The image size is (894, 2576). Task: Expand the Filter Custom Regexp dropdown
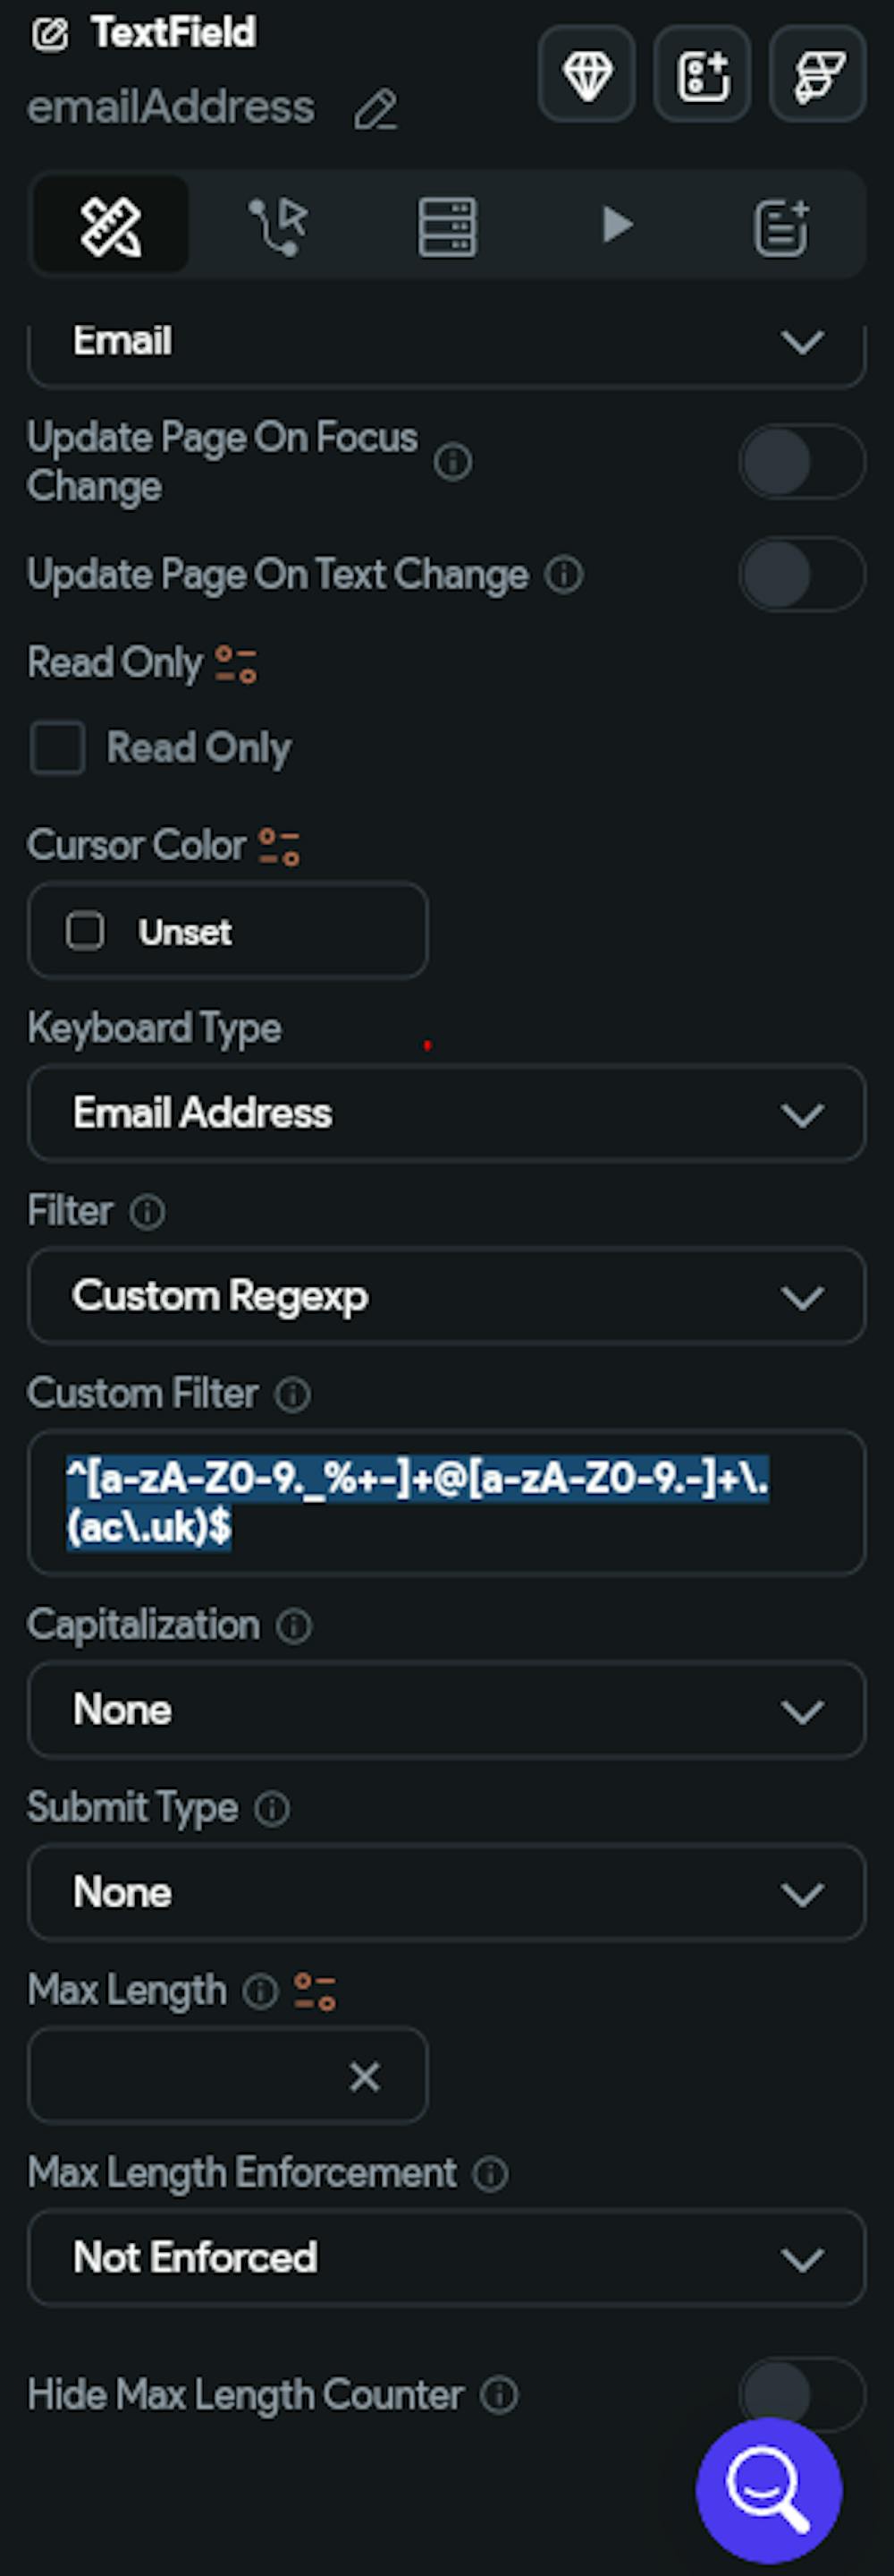(x=445, y=1296)
